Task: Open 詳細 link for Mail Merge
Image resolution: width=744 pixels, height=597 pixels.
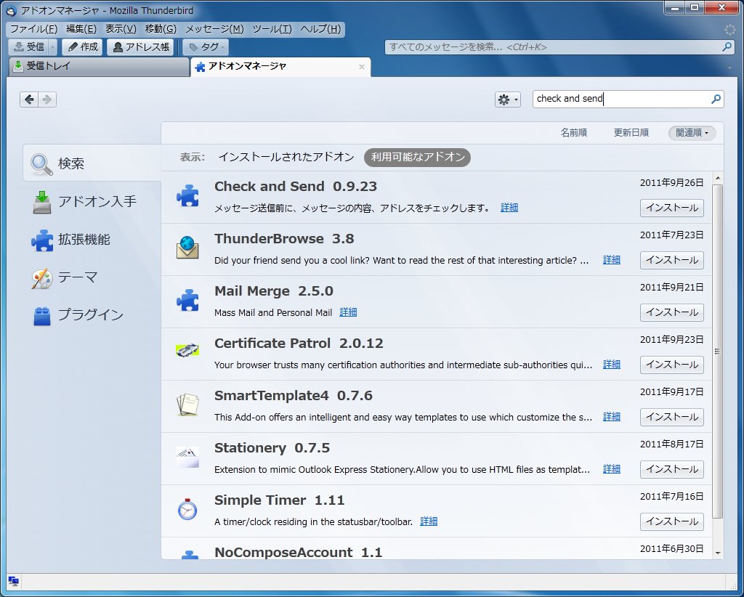Action: click(348, 312)
